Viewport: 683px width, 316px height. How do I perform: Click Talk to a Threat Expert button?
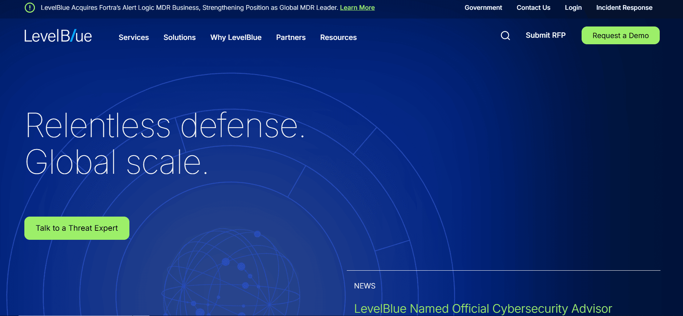pyautogui.click(x=77, y=228)
